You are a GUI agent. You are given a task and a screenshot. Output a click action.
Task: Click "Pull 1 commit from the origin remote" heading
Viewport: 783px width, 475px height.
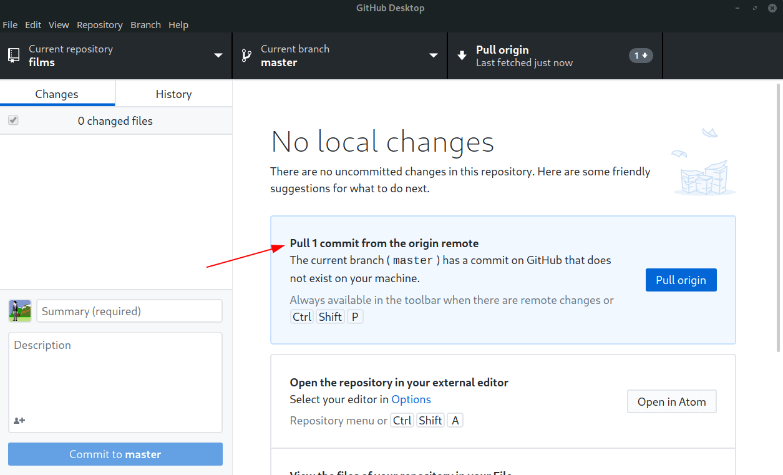[x=384, y=243]
